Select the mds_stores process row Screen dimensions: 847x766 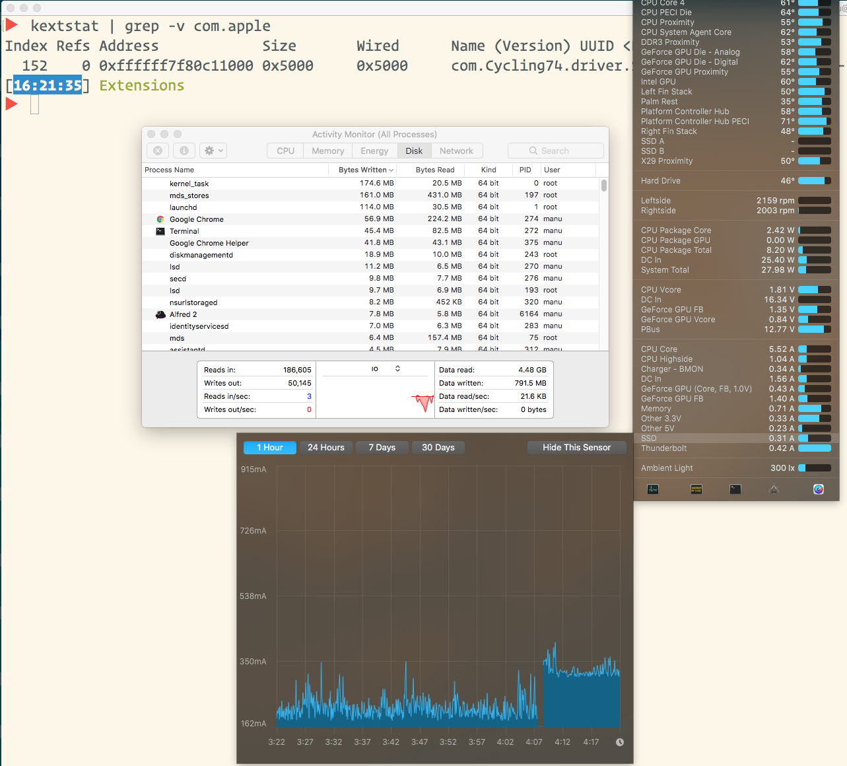tap(370, 195)
